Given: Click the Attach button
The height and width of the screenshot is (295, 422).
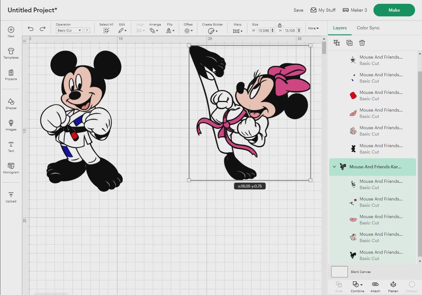Looking at the screenshot, I should (x=375, y=286).
